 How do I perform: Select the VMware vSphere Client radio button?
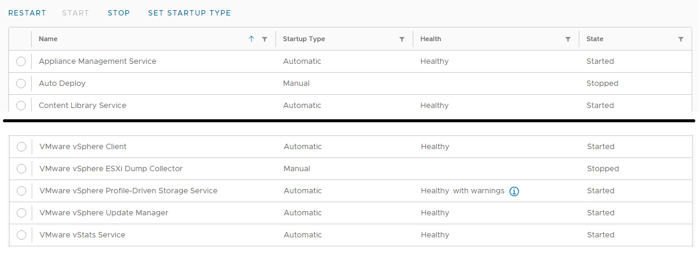pyautogui.click(x=22, y=147)
